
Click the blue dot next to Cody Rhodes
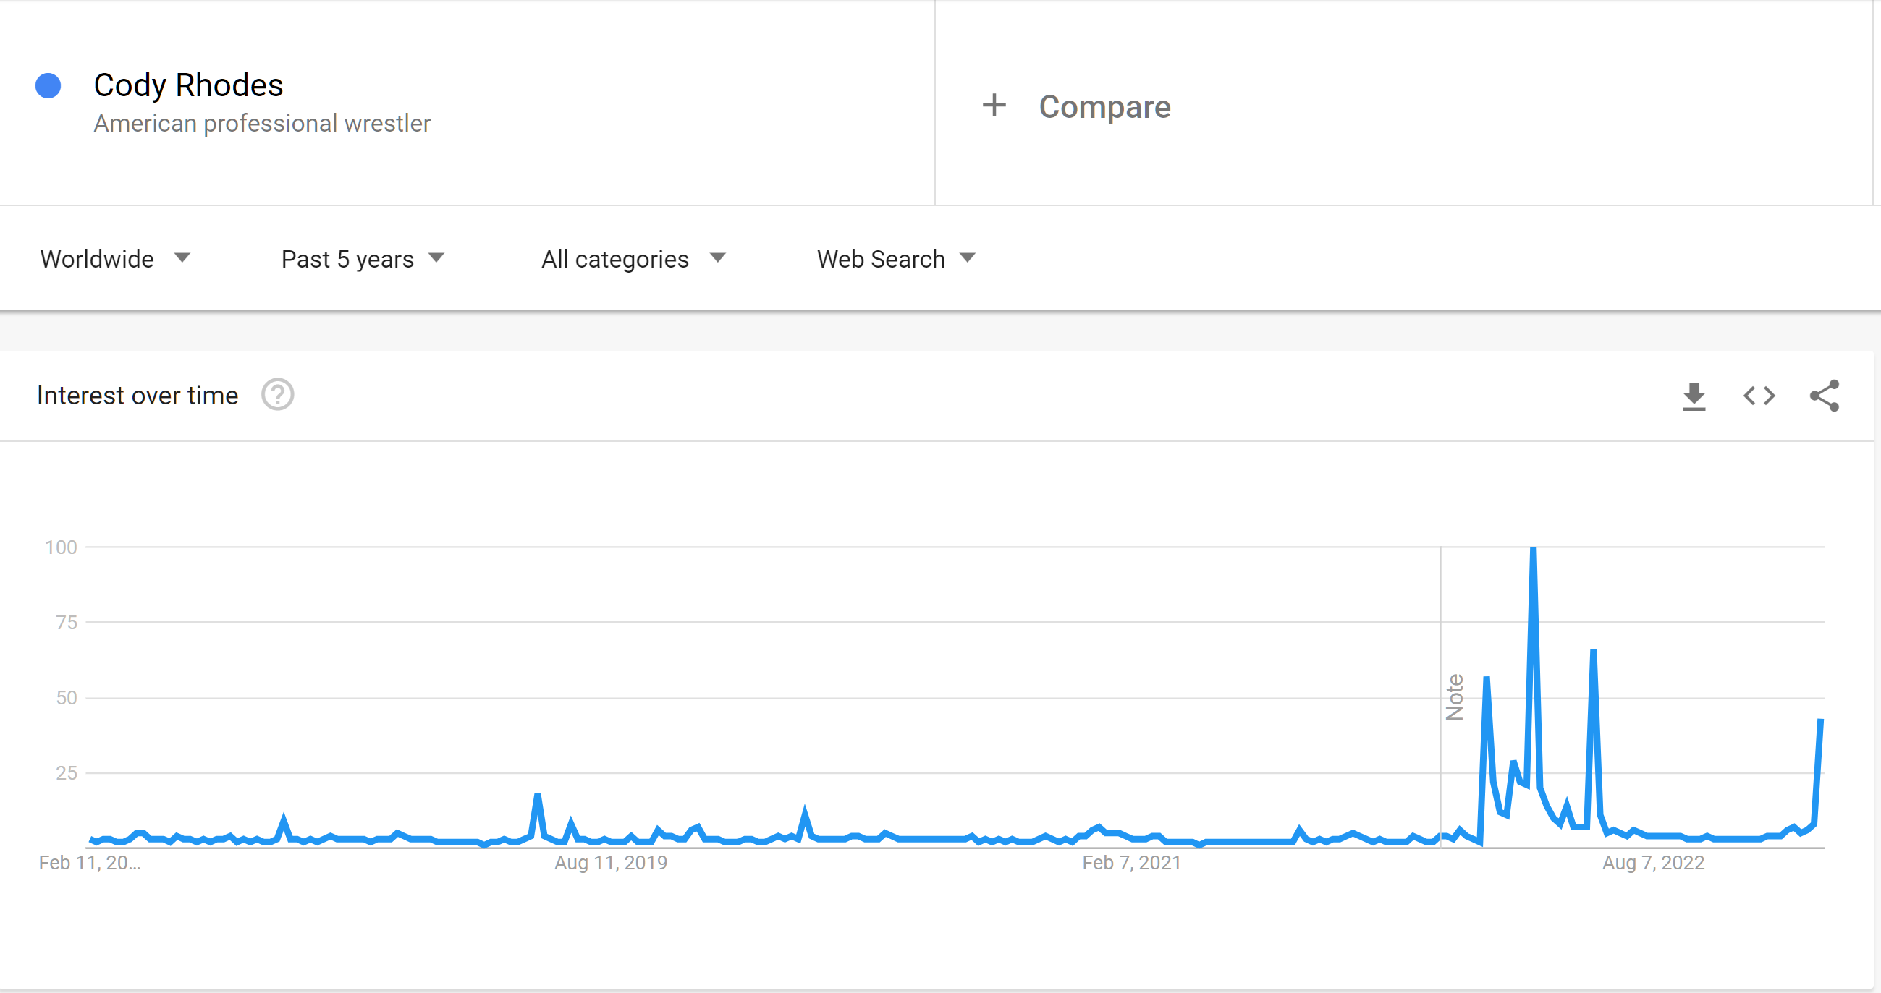click(48, 86)
